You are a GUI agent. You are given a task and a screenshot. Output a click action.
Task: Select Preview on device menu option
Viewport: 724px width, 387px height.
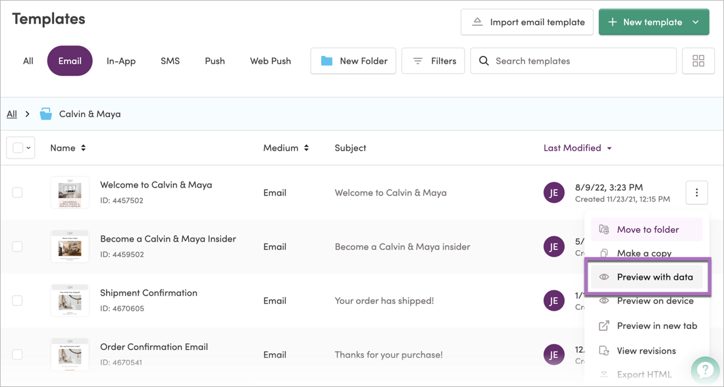coord(646,301)
